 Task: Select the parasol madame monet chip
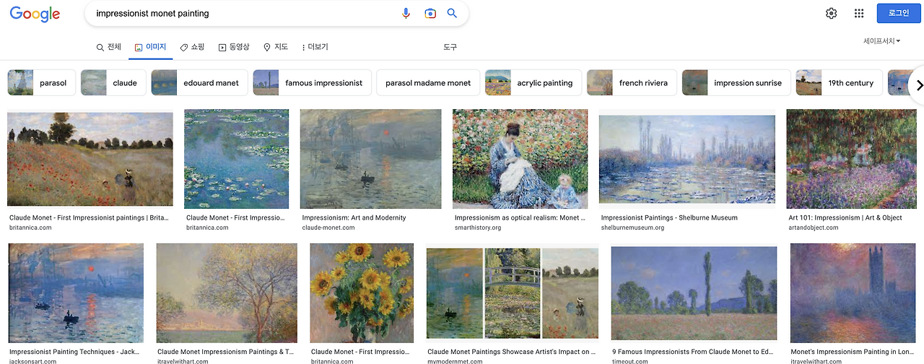click(428, 83)
